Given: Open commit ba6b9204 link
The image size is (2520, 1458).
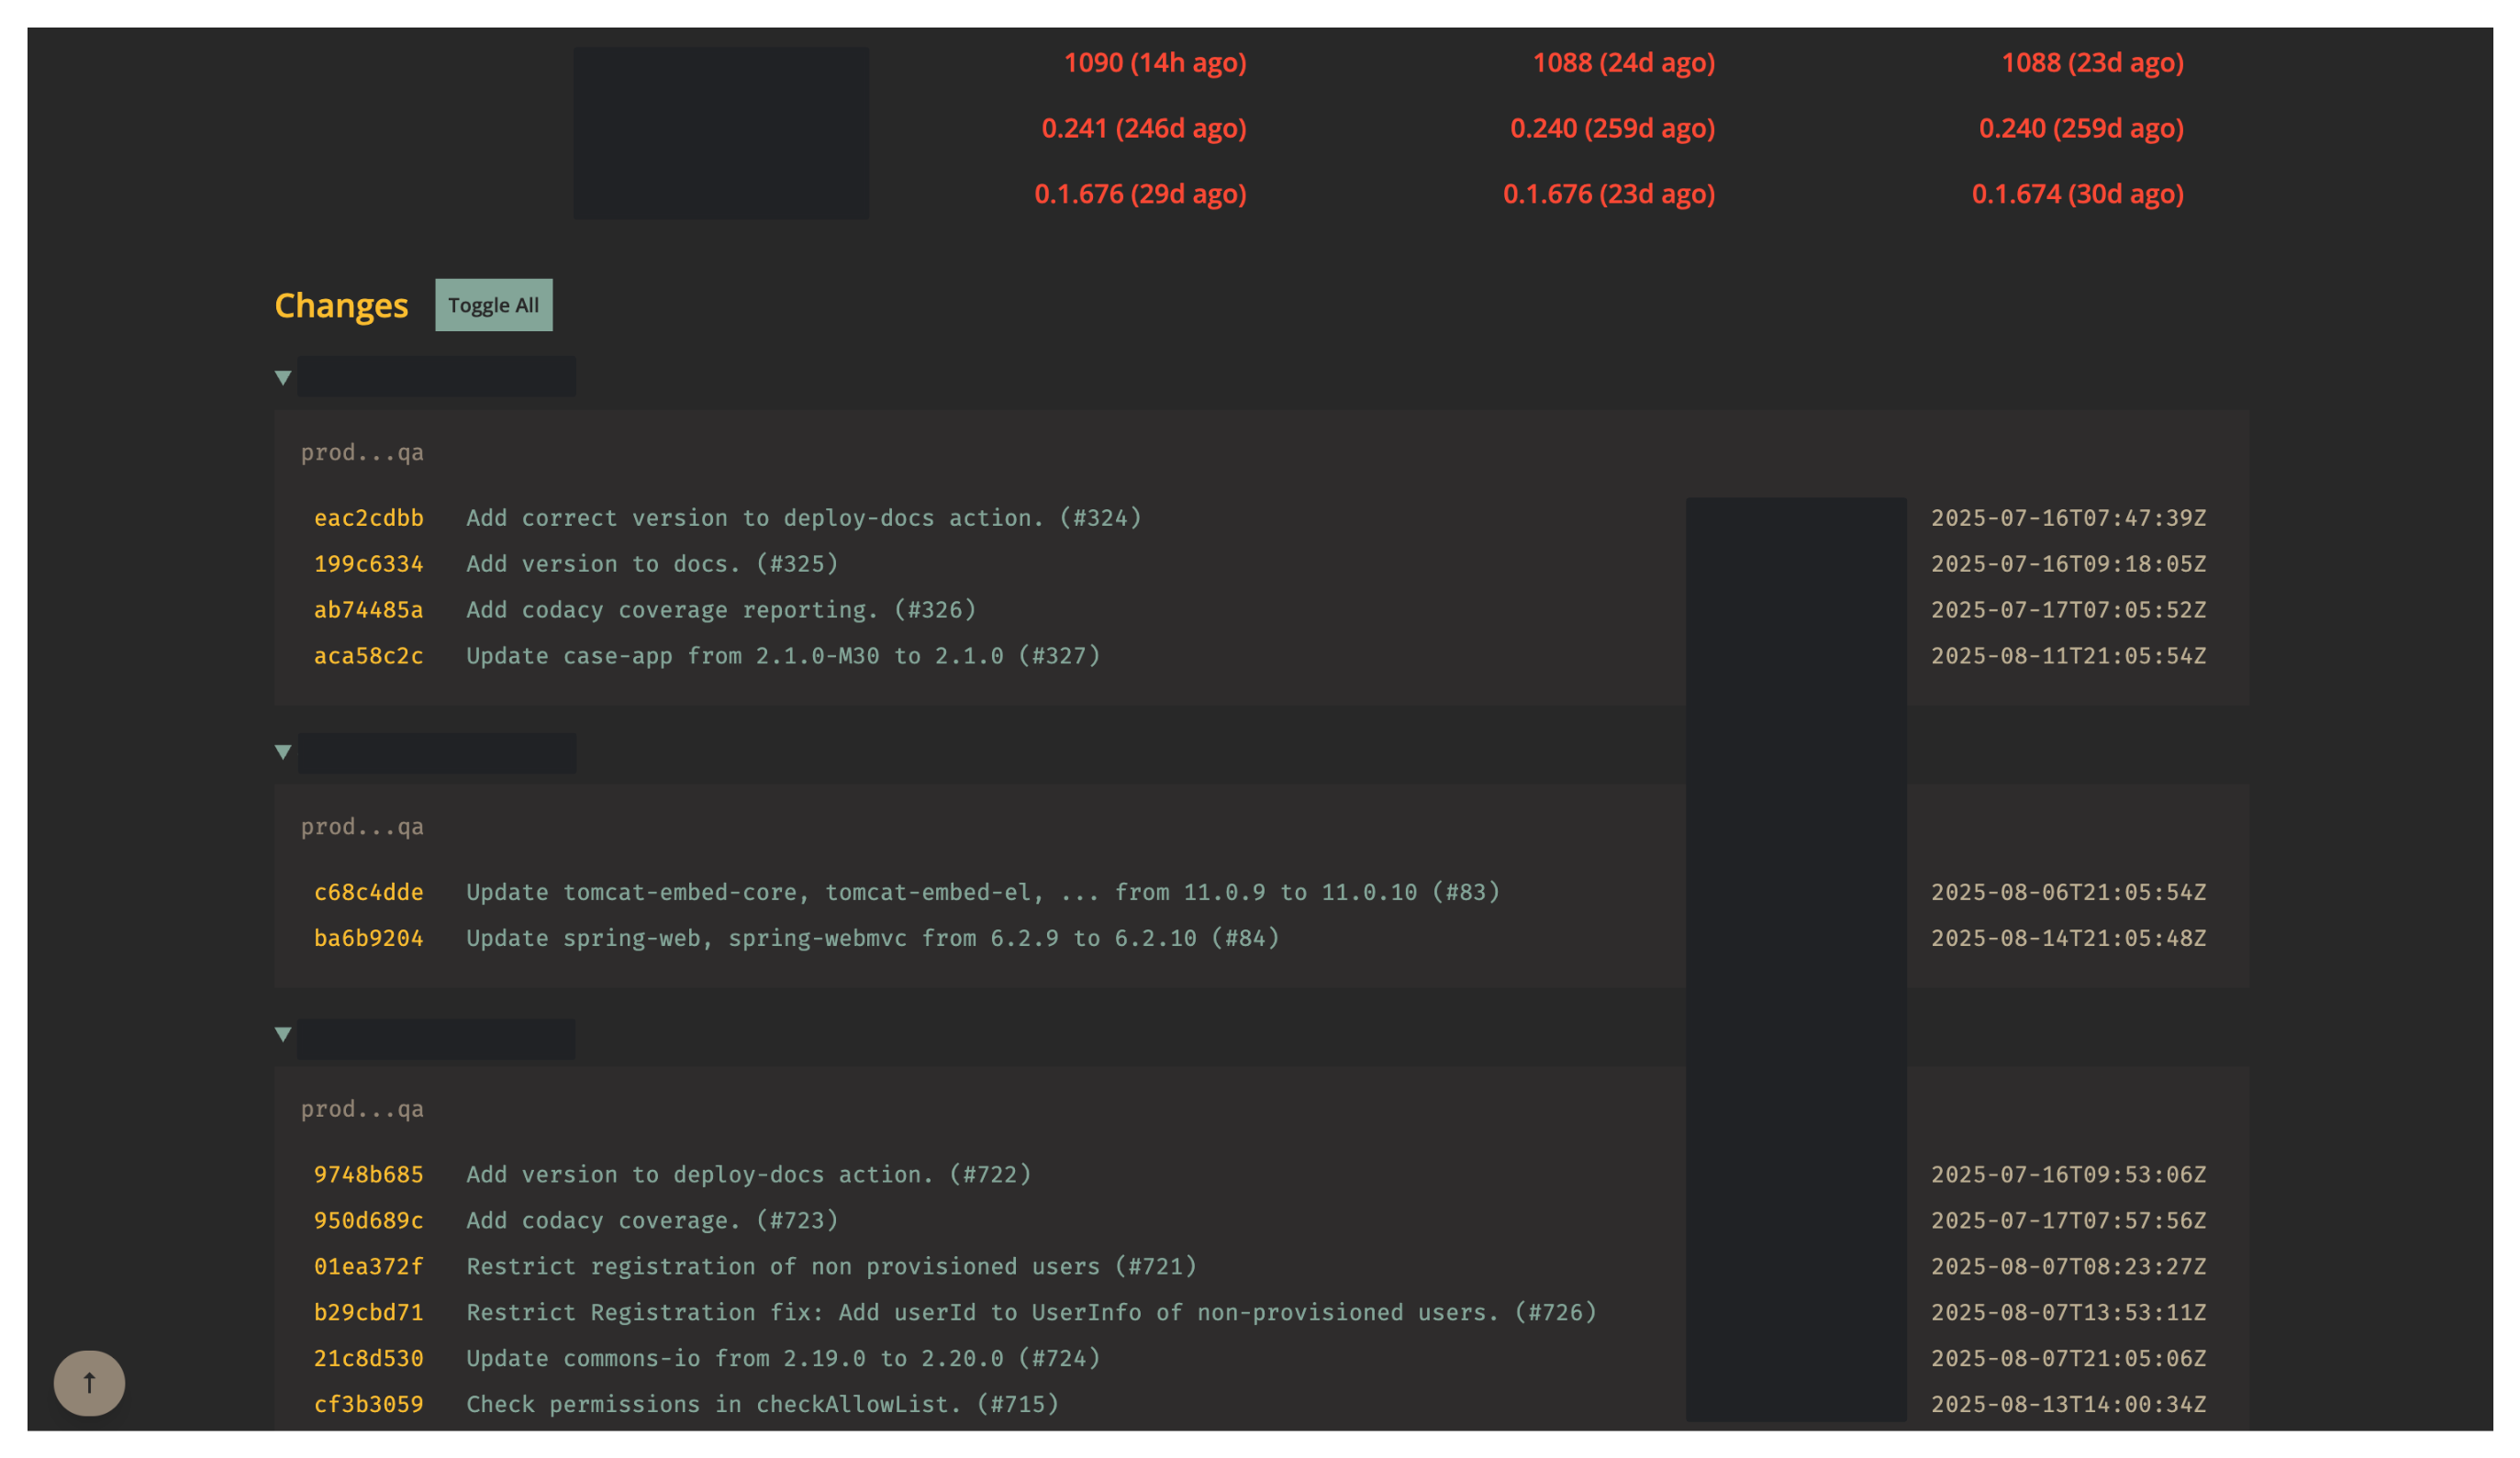Looking at the screenshot, I should pyautogui.click(x=368, y=938).
